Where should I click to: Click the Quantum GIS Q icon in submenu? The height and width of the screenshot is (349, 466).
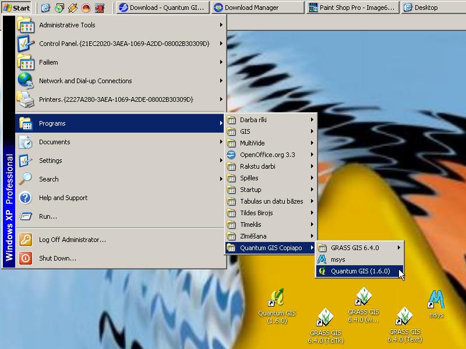322,271
